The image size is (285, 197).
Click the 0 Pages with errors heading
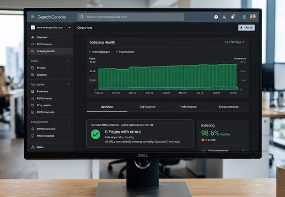(123, 132)
